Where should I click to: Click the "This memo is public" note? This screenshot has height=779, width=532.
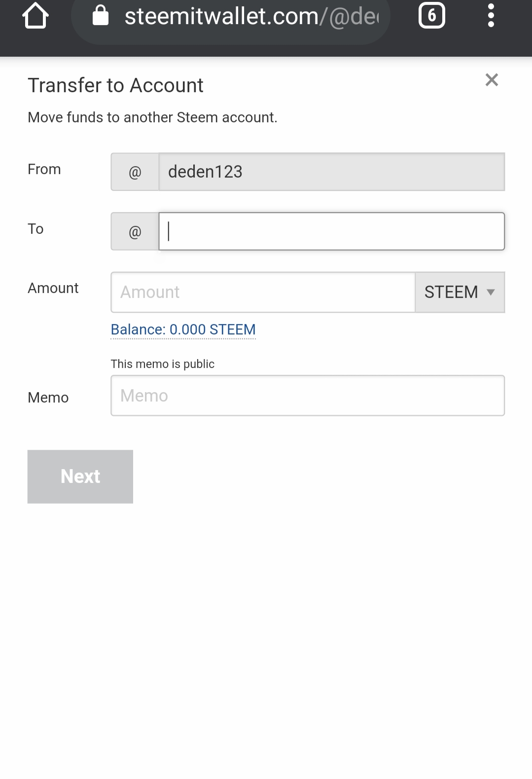162,364
